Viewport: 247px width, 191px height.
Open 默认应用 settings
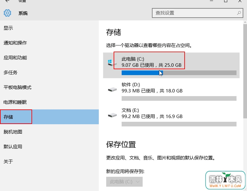(49, 146)
